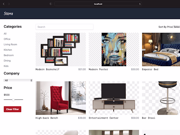Filter by the All category

click(x=5, y=34)
